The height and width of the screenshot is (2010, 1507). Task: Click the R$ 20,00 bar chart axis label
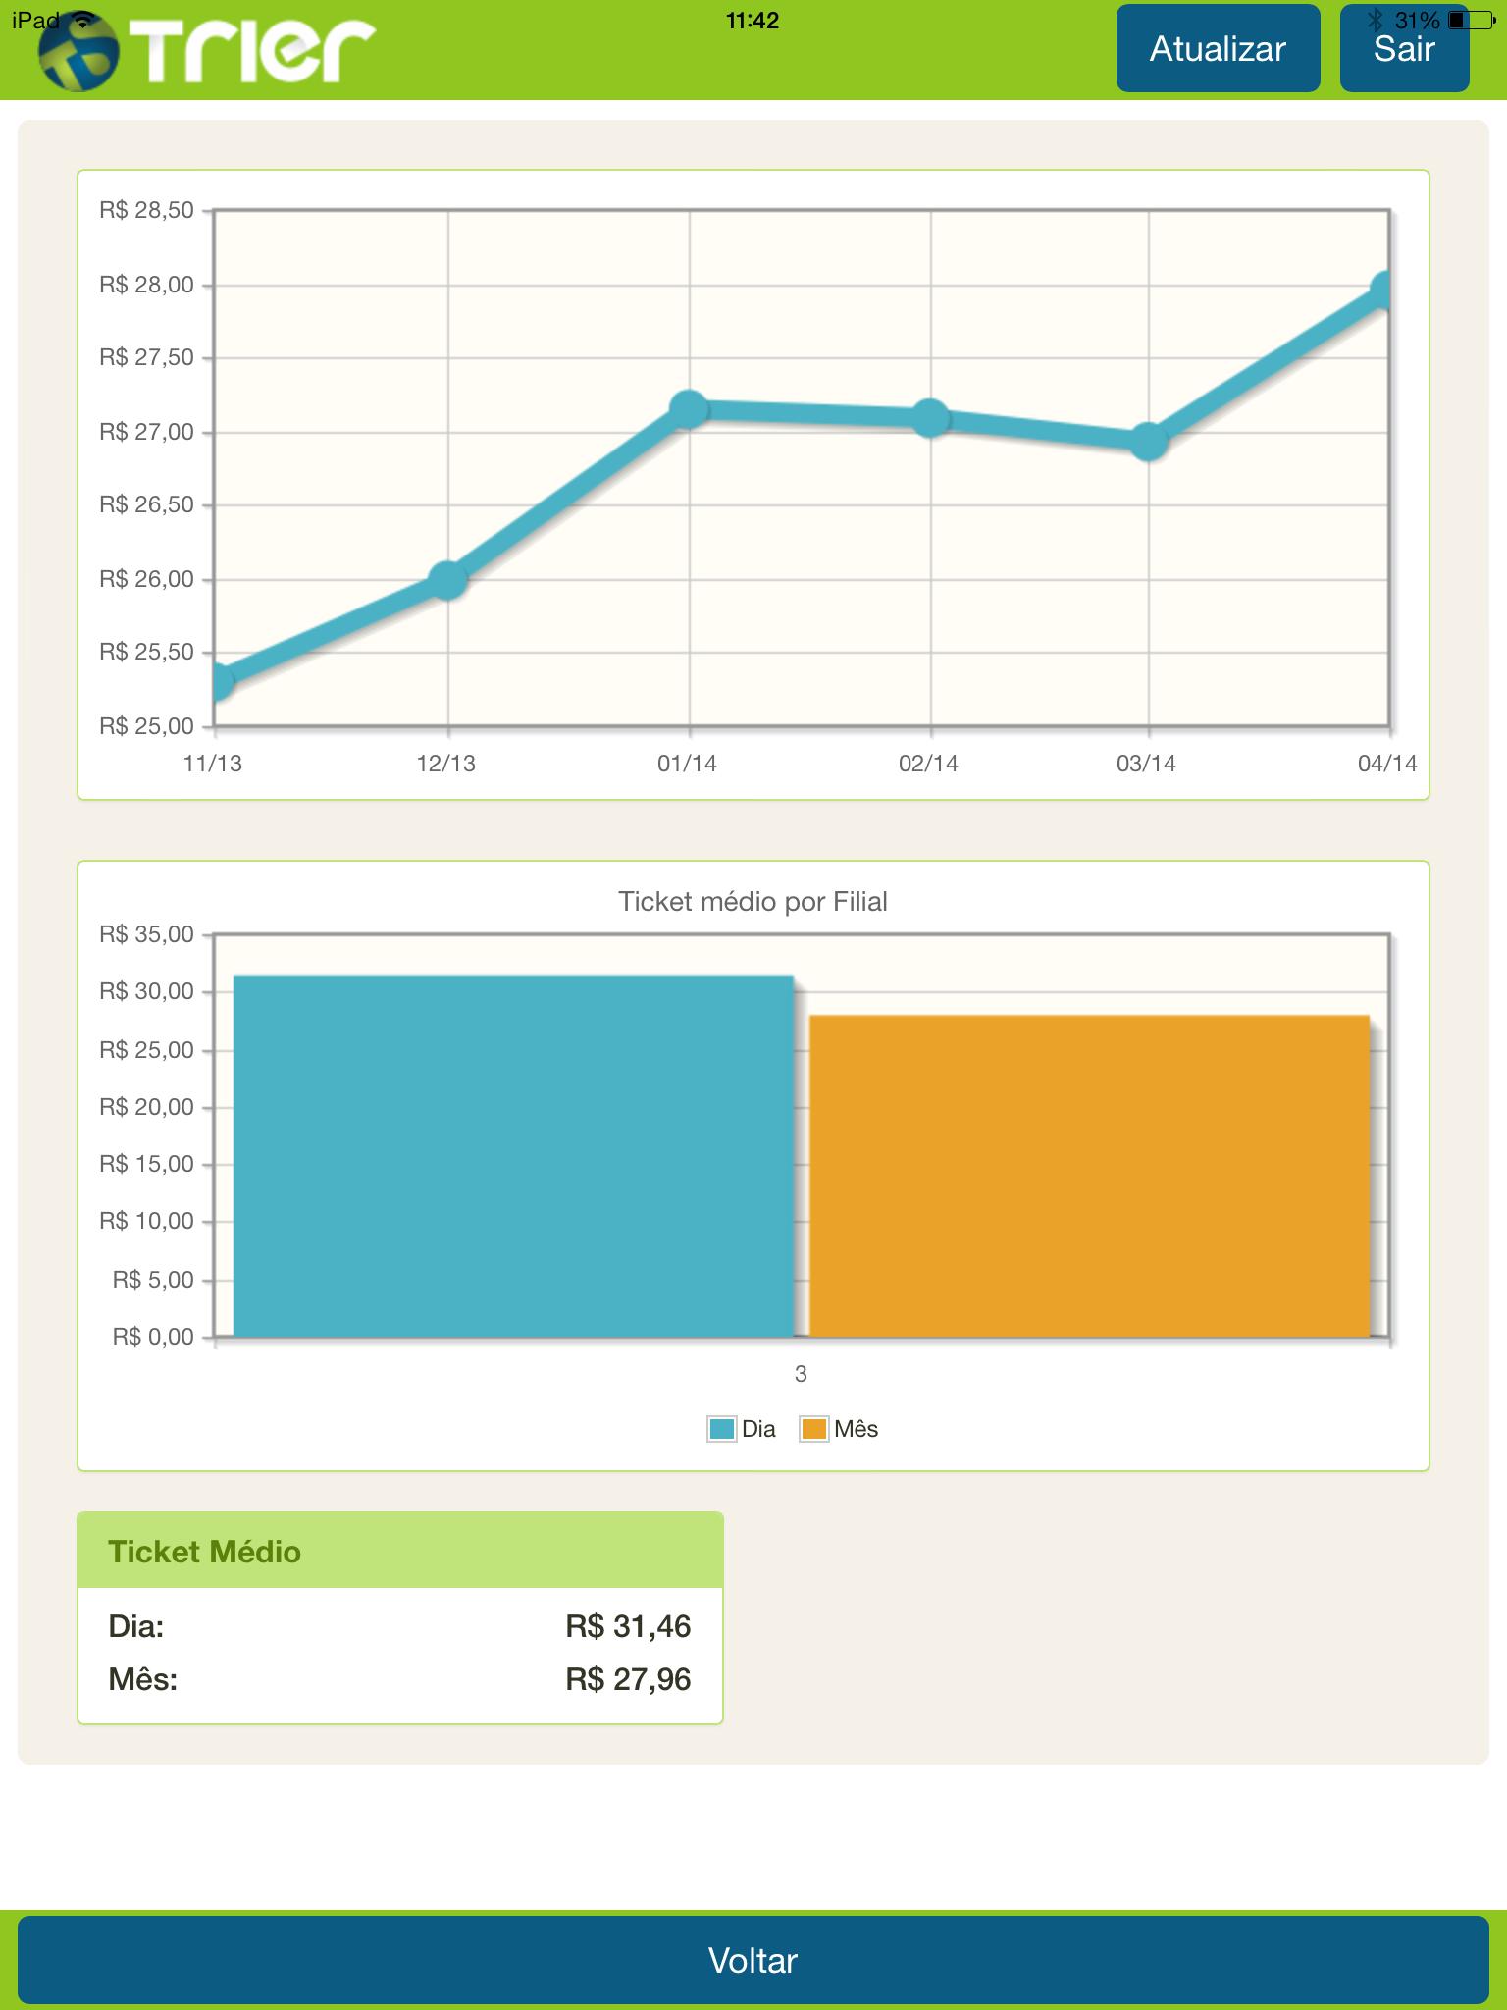pyautogui.click(x=147, y=1107)
